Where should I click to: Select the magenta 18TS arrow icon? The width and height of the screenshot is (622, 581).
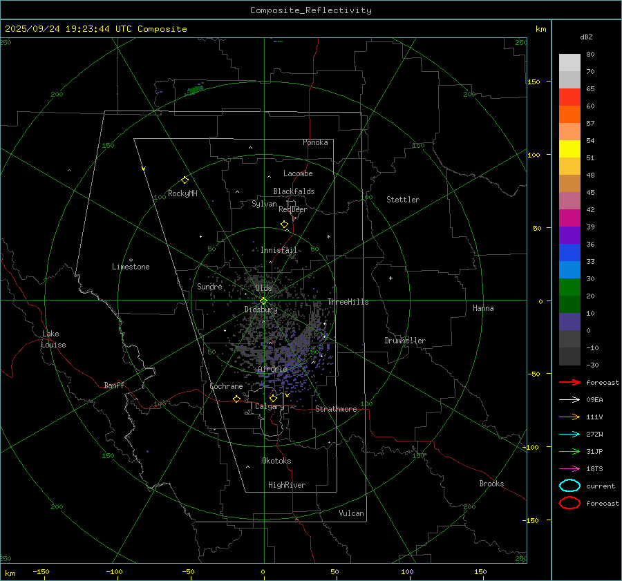[569, 468]
